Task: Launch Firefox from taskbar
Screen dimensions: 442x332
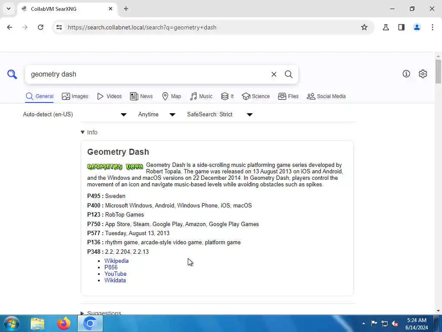Action: (64, 323)
